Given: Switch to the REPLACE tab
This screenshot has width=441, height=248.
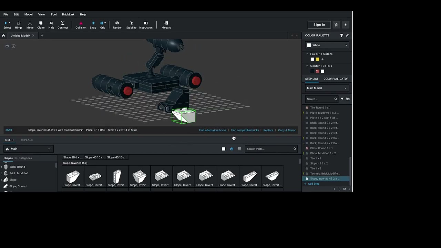Looking at the screenshot, I should tap(27, 140).
